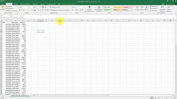Apply the currency number format
The height and width of the screenshot is (99, 177).
tap(73, 10)
